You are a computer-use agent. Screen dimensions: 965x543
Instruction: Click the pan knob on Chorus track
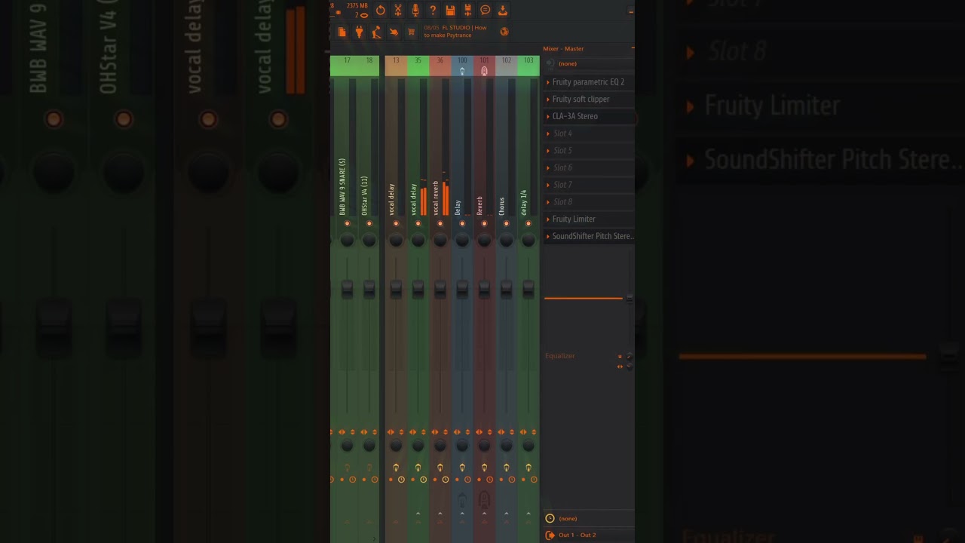tap(506, 241)
